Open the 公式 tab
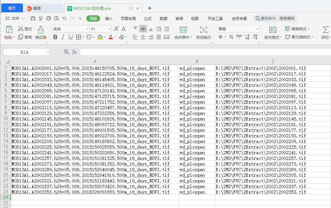The width and height of the screenshot is (331, 208). (x=148, y=18)
